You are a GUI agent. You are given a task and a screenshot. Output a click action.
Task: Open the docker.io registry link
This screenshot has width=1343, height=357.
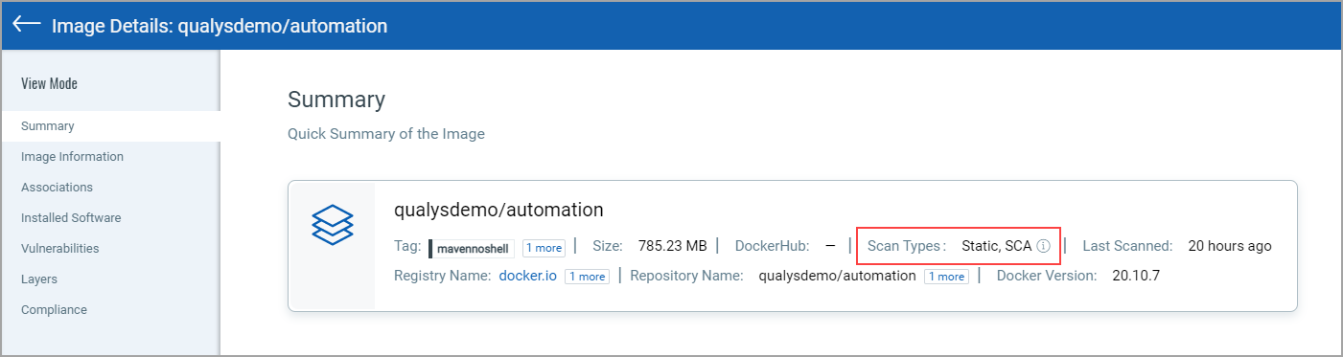[x=527, y=276]
